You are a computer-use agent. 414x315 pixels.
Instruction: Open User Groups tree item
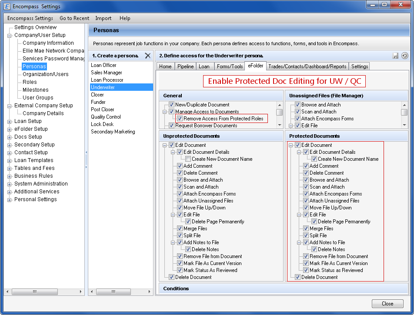[38, 98]
